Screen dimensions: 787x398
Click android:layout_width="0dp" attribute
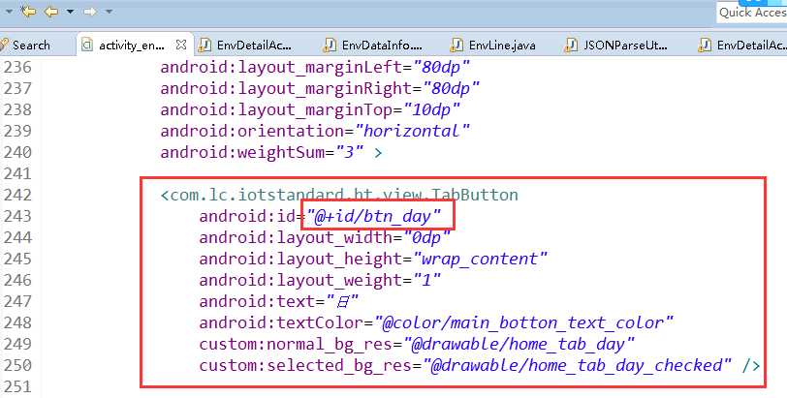coord(326,237)
